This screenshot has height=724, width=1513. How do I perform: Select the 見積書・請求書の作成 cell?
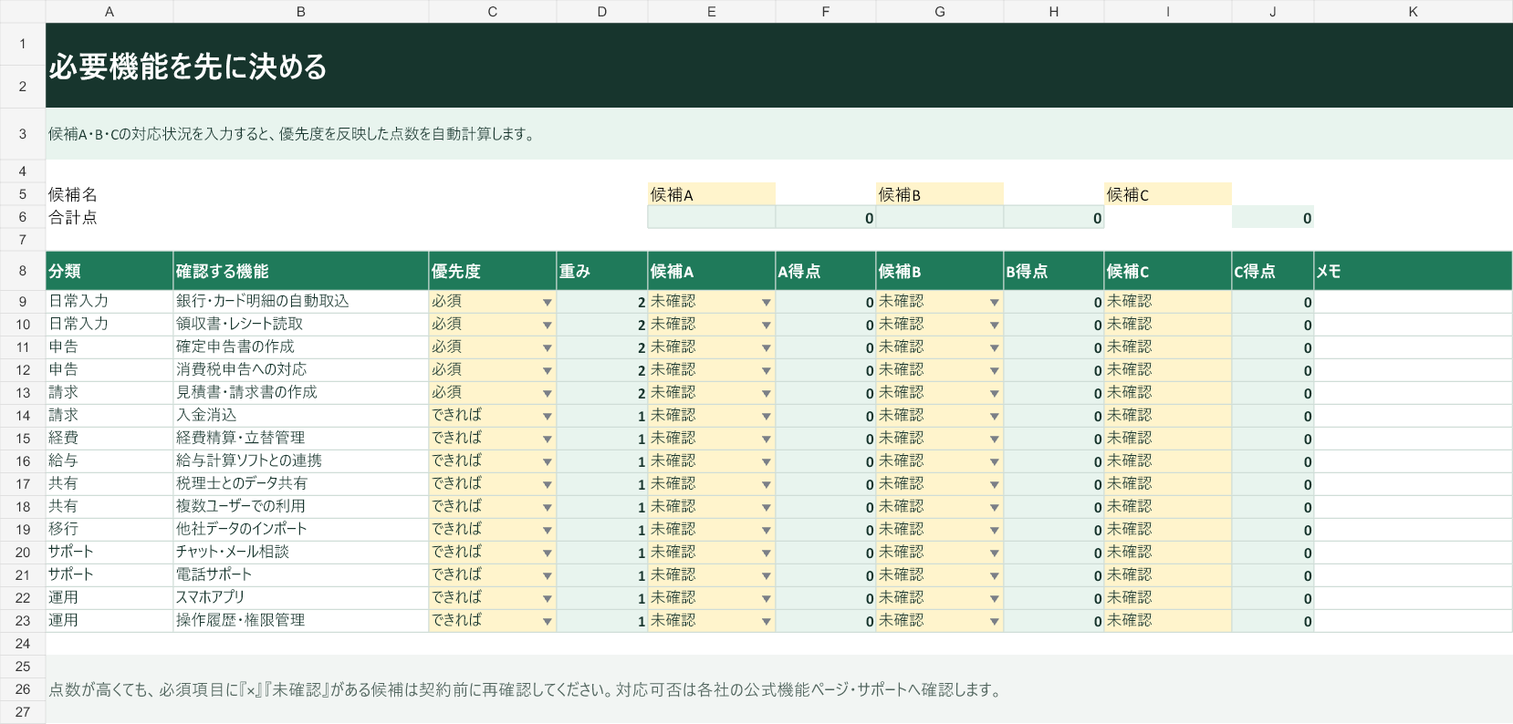[301, 393]
